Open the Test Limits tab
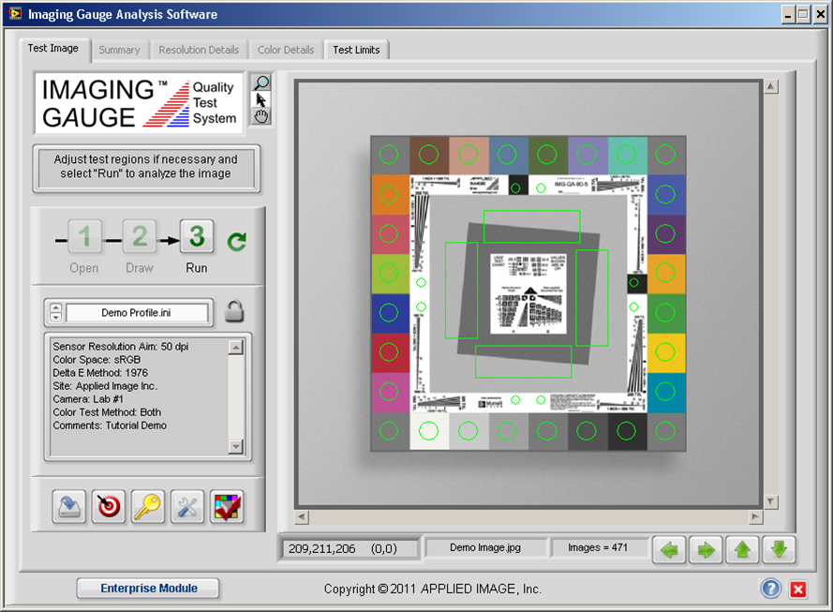 356,50
